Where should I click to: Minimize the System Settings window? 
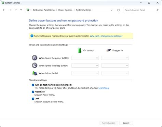pyautogui.click(x=141, y=3)
